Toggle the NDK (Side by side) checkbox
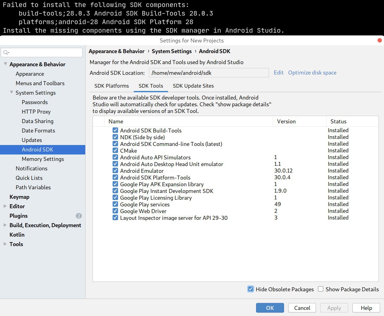Viewport: 384px width, 316px height. (115, 137)
